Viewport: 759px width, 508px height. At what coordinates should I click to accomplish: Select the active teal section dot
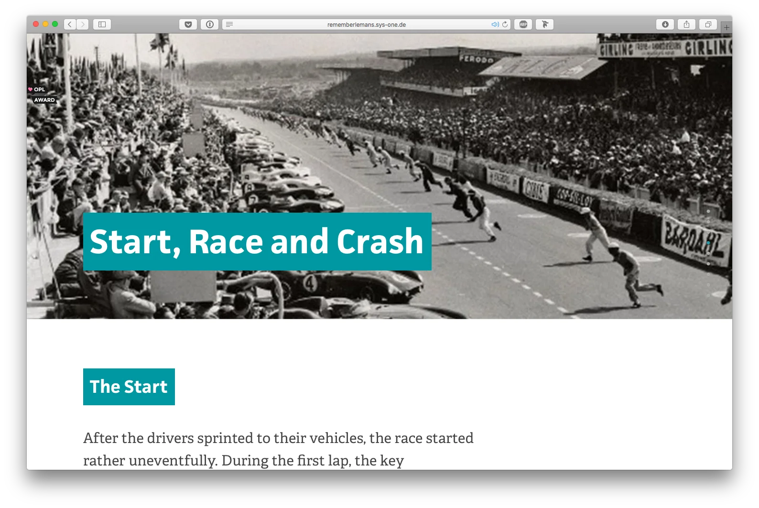coord(708,243)
